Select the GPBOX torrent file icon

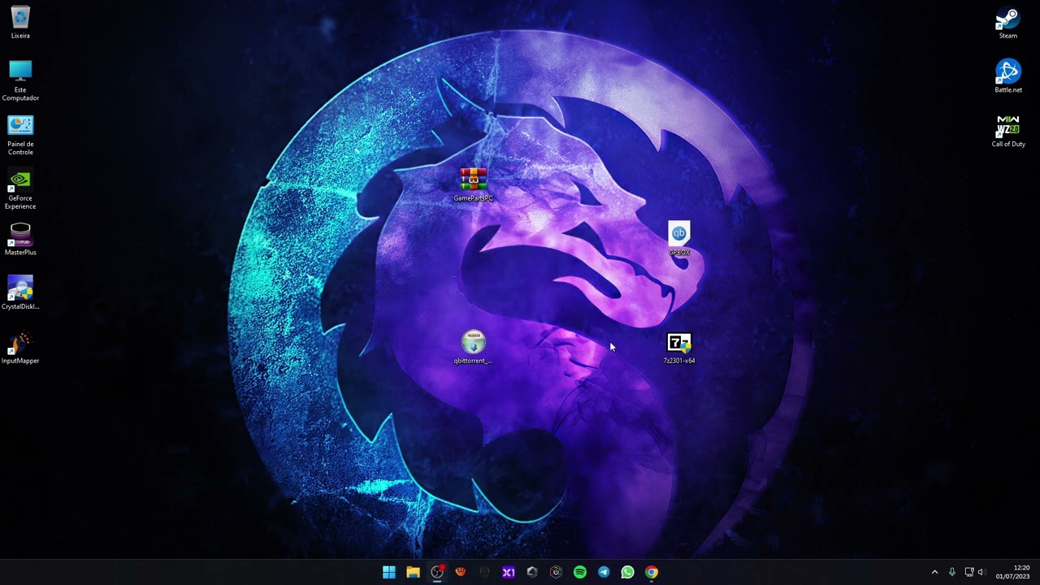[679, 239]
